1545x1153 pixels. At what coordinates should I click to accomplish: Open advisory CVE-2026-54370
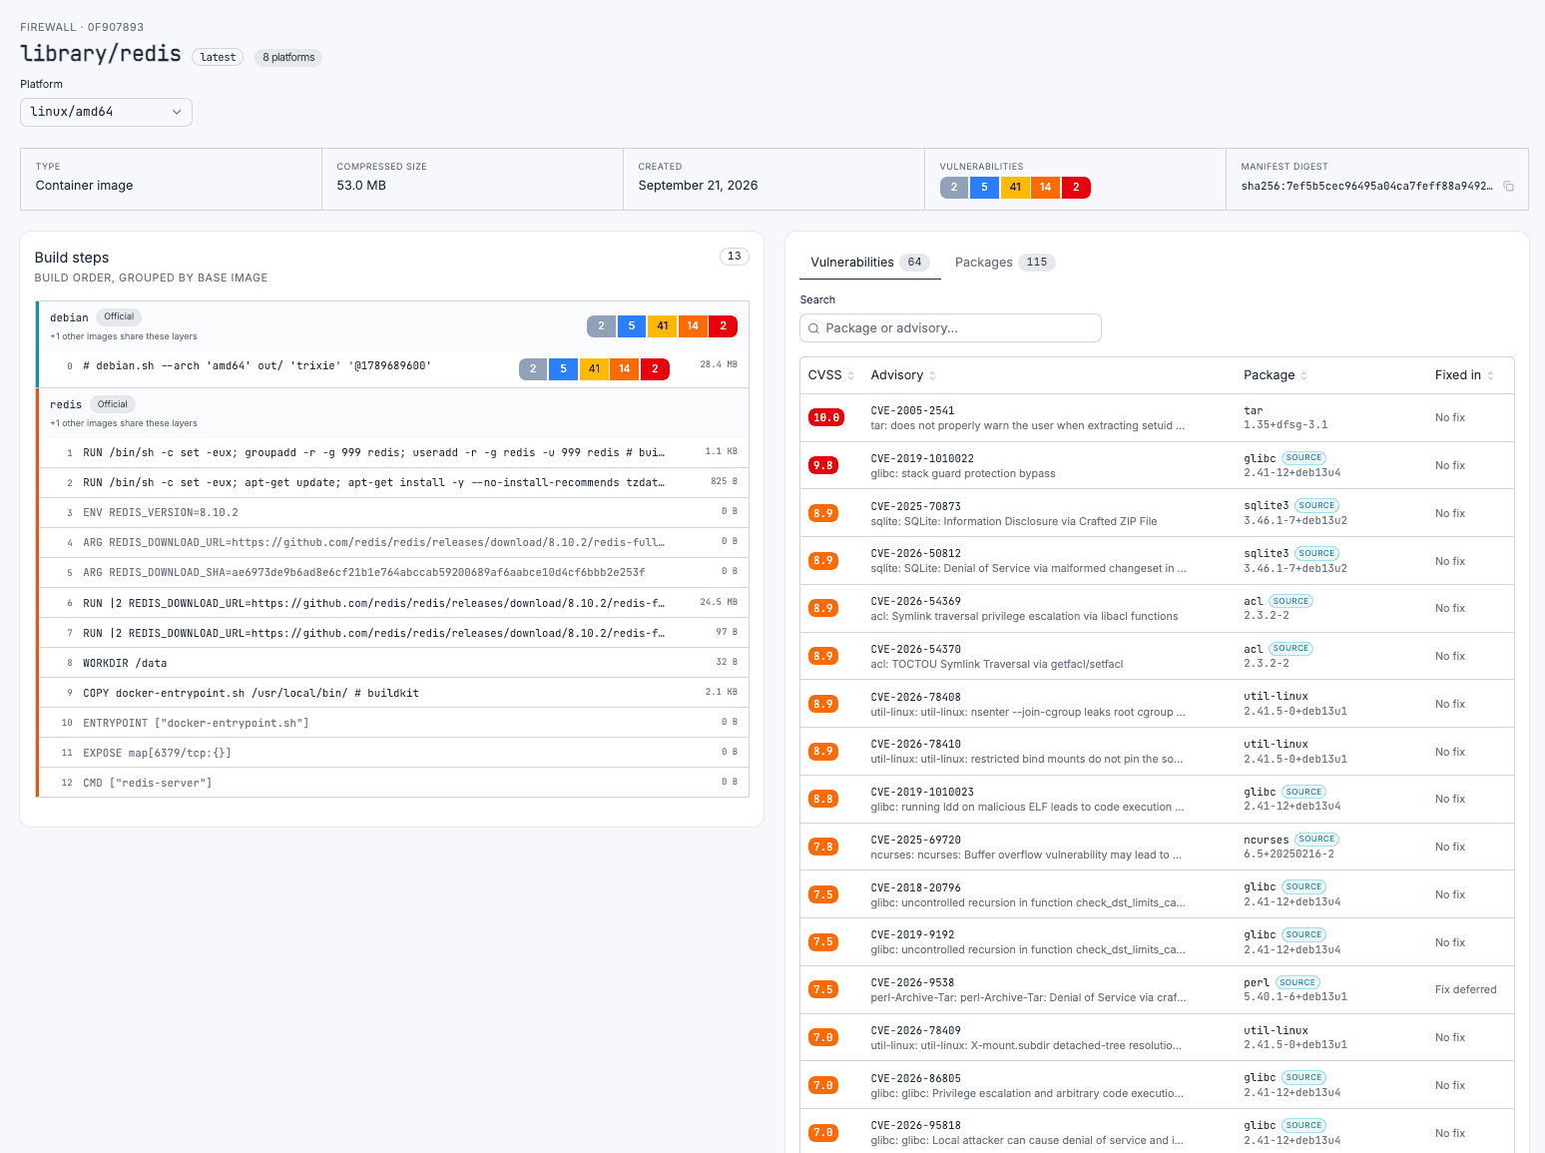pos(915,649)
